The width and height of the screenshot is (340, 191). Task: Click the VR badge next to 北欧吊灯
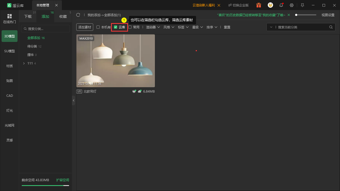[x=79, y=91]
